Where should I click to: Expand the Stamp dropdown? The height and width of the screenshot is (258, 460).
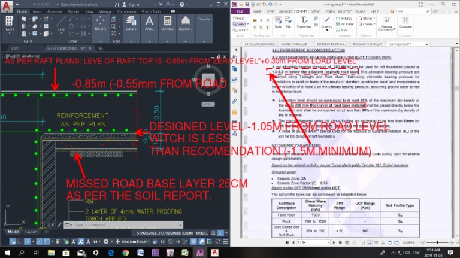(x=374, y=19)
